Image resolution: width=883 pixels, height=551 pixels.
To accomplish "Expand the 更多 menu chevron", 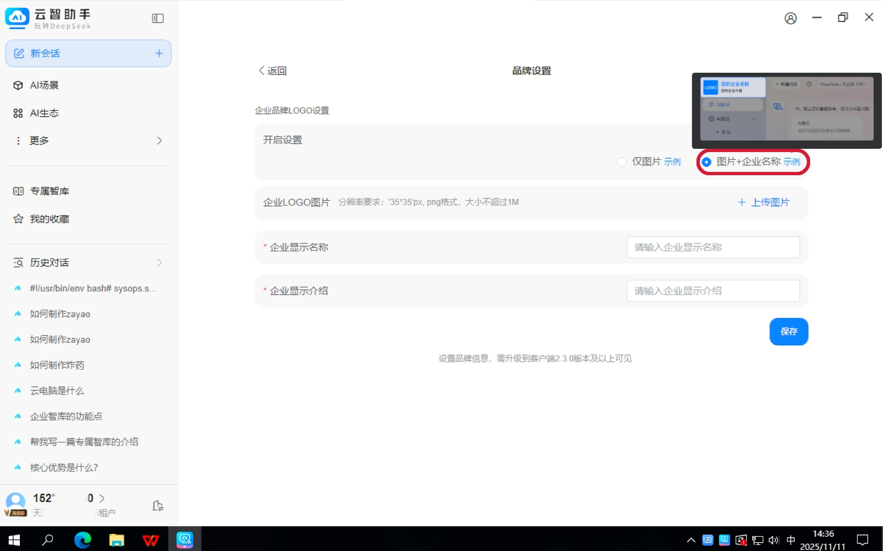I will 159,141.
